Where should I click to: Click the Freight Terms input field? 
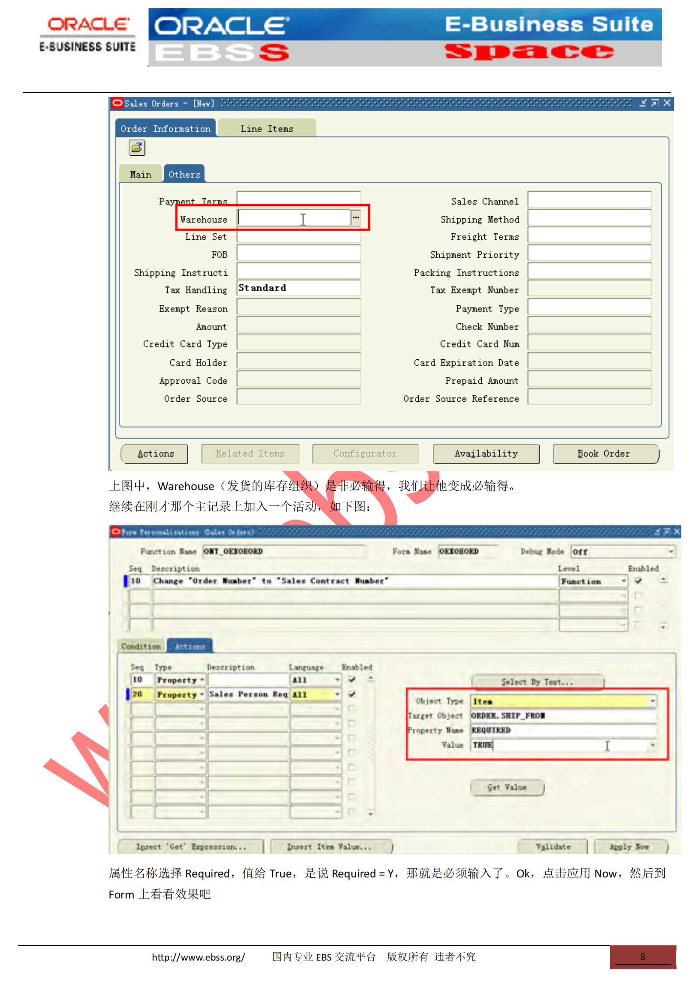click(x=589, y=235)
